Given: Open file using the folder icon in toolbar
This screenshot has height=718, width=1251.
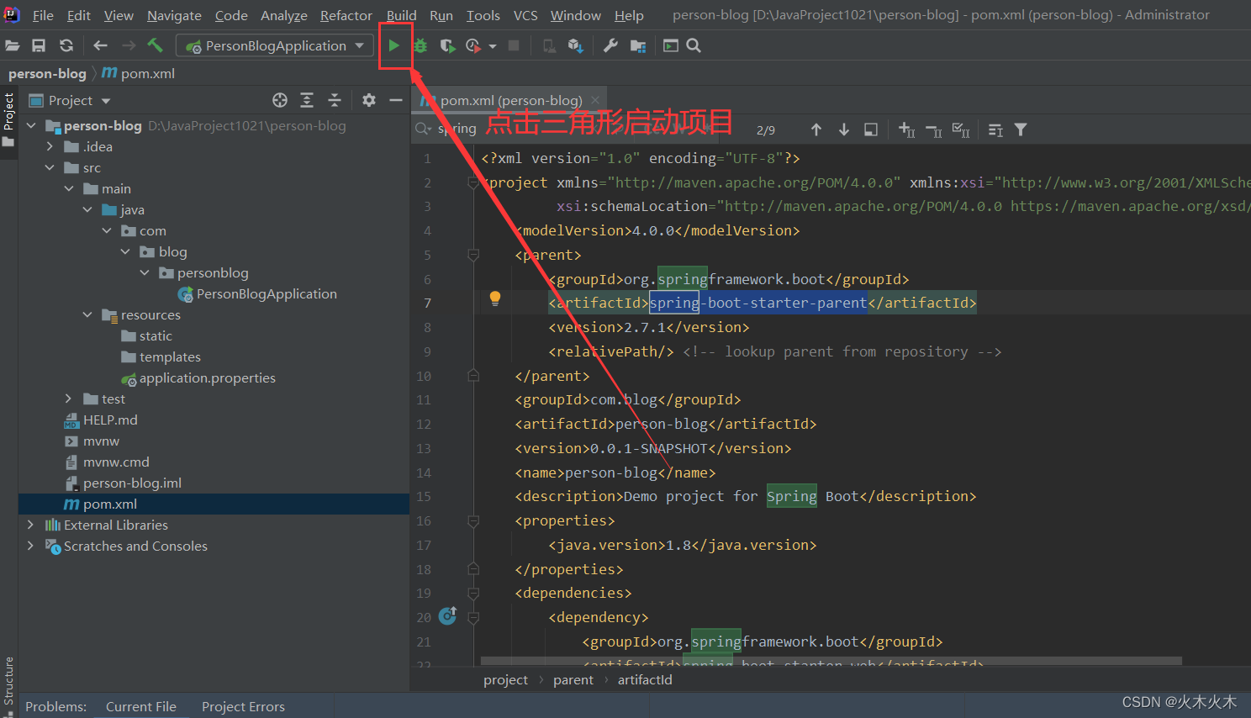Looking at the screenshot, I should pyautogui.click(x=12, y=45).
